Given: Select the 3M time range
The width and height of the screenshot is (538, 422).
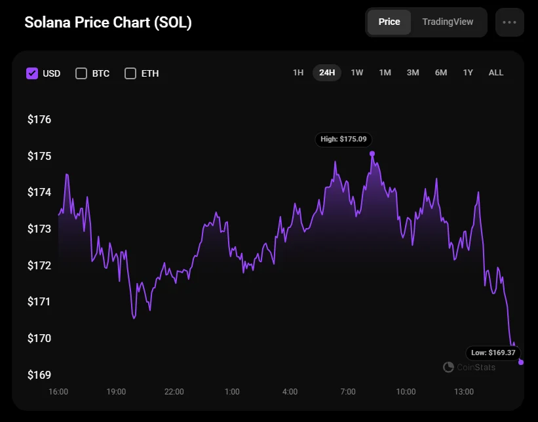Looking at the screenshot, I should (413, 73).
